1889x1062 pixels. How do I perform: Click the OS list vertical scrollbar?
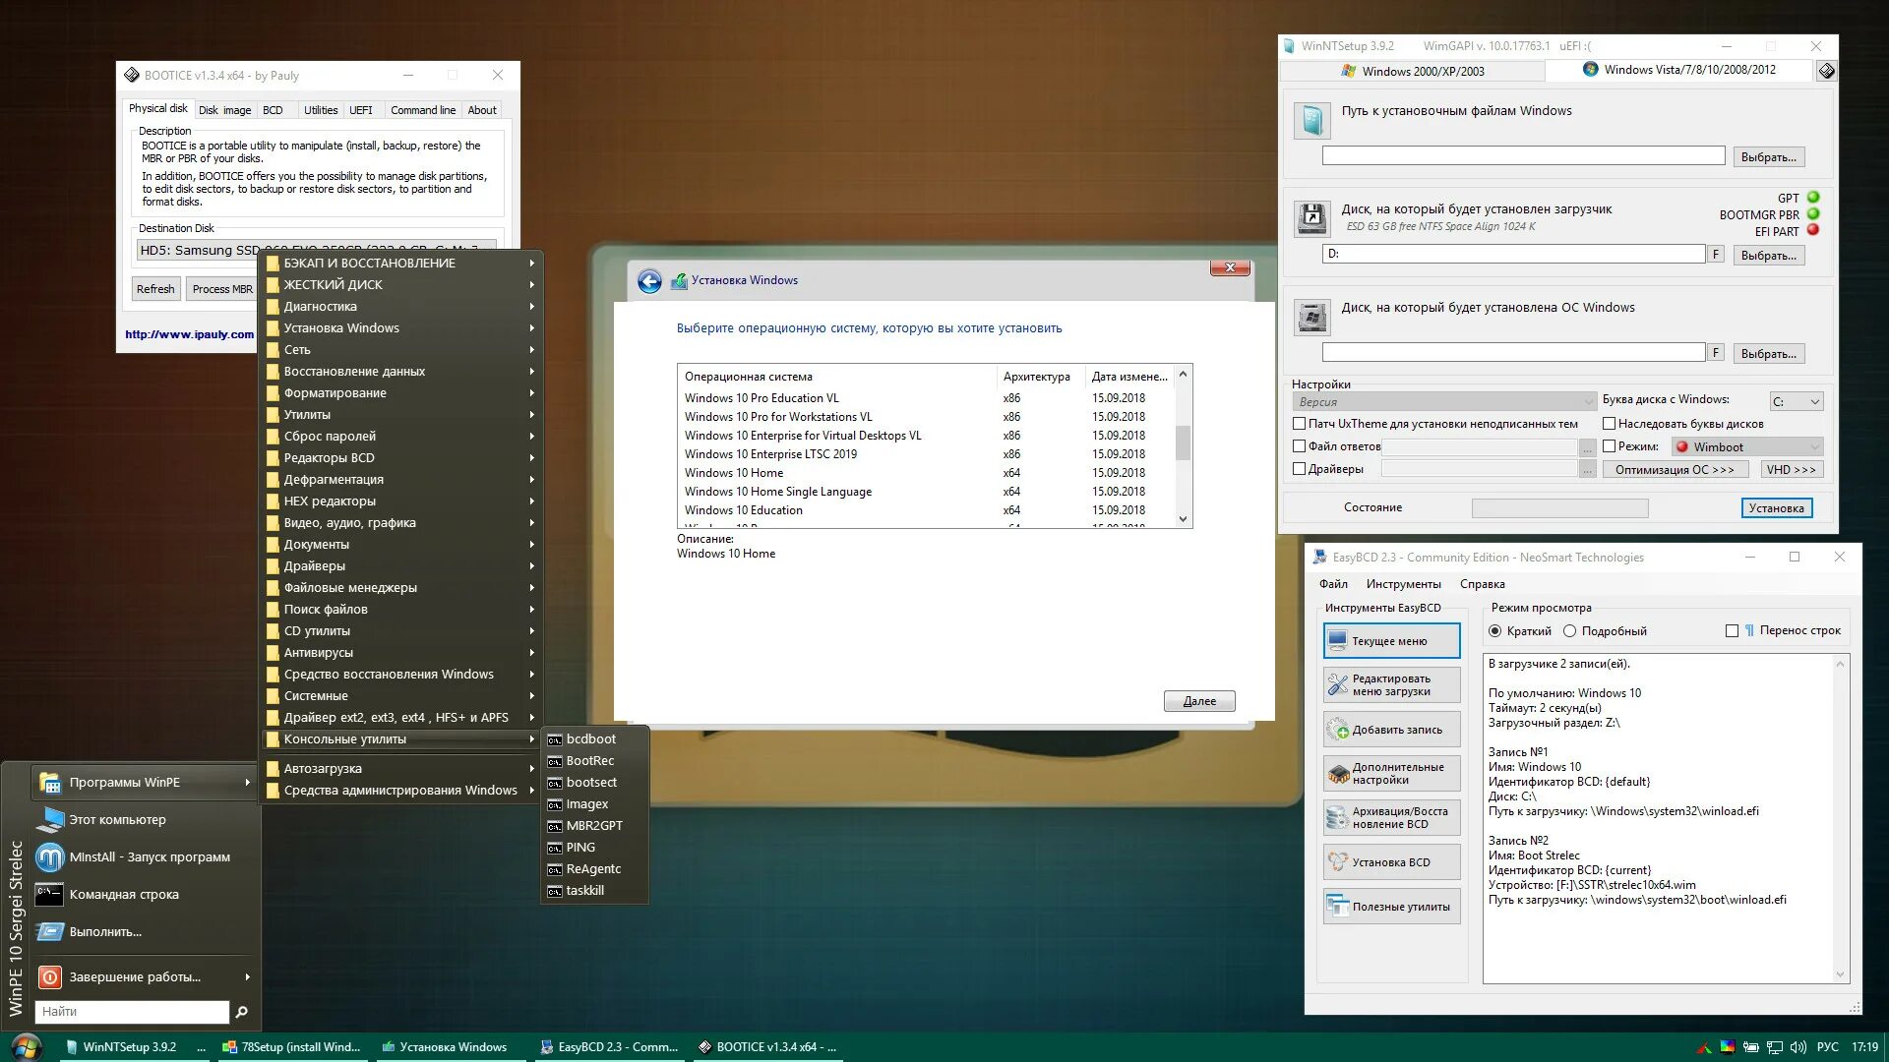tap(1183, 446)
